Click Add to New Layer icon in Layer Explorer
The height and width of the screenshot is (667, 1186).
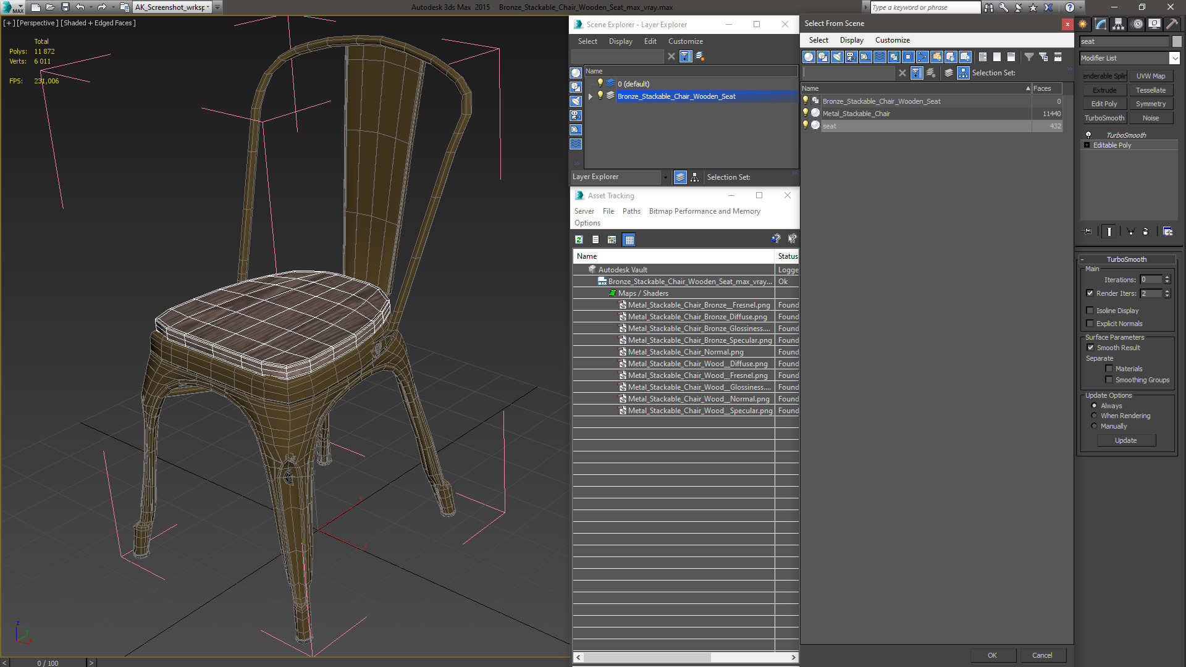[700, 56]
